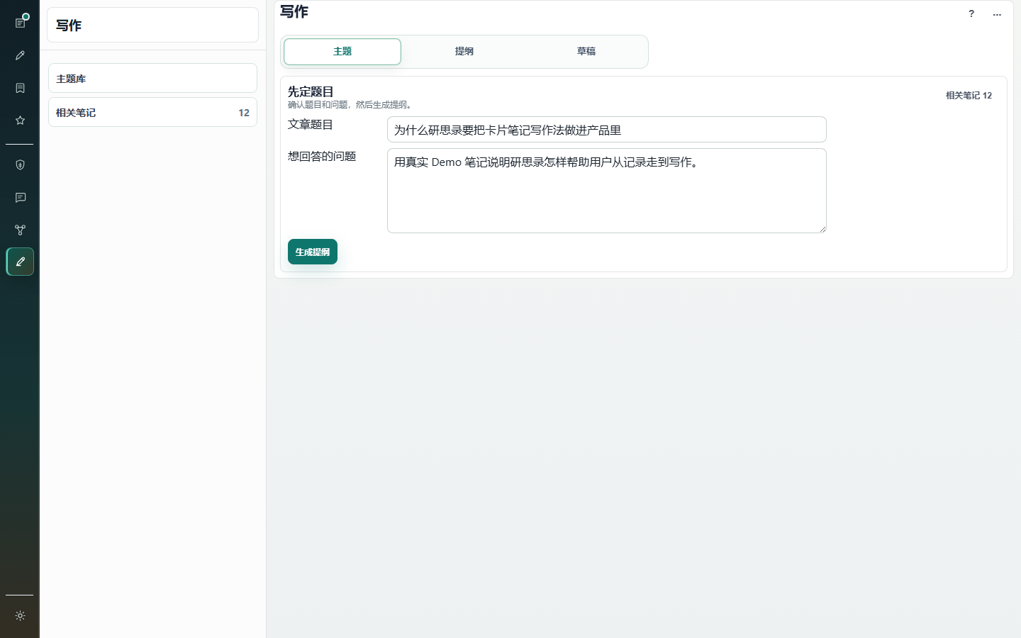Click the 生成提纲 button
The image size is (1021, 638).
tap(313, 252)
